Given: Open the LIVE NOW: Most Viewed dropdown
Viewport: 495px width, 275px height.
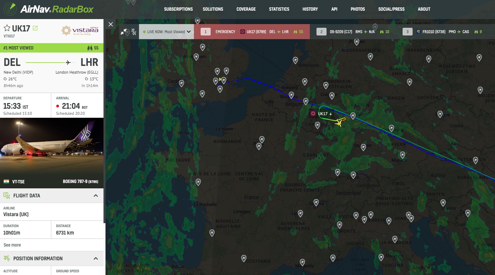Looking at the screenshot, I should [x=166, y=32].
